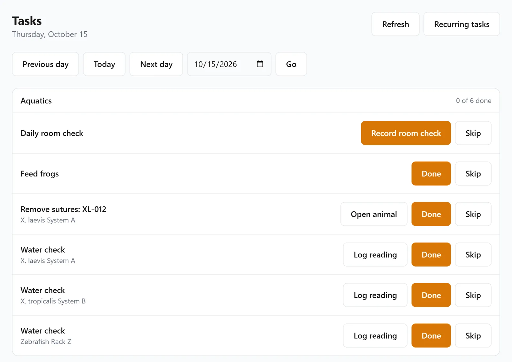
Task: Open animal for Remove sutures XL-012
Action: 374,214
